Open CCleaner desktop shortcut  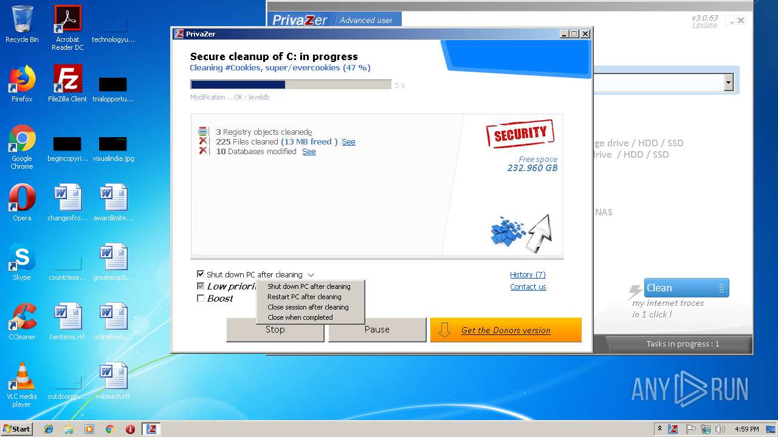tap(22, 322)
